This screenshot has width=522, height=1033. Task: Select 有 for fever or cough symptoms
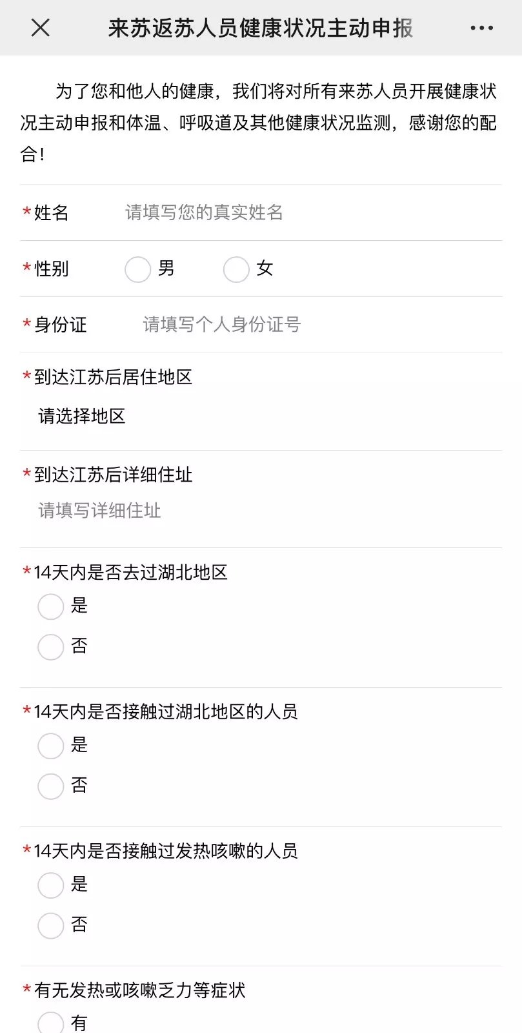(51, 1023)
